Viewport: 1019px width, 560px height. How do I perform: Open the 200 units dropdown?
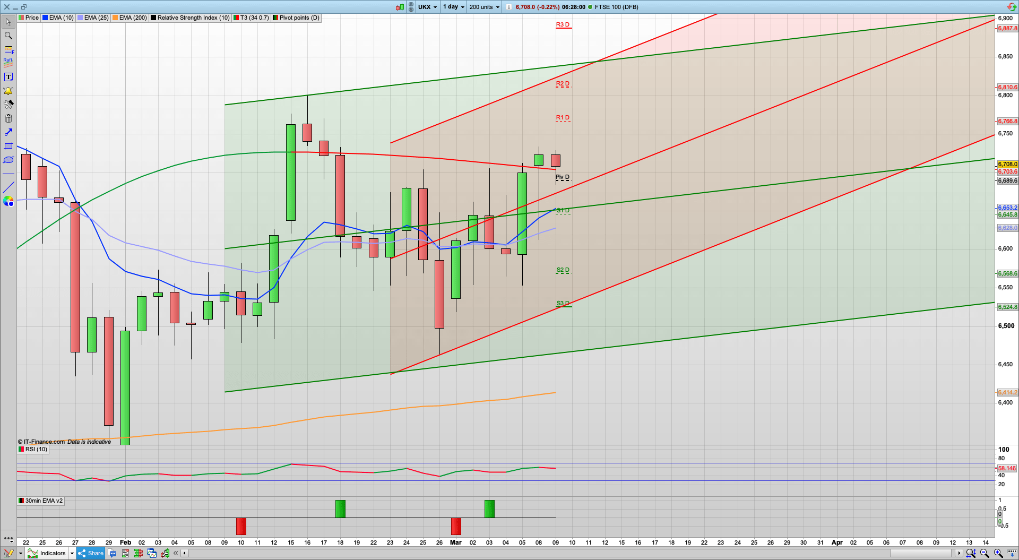(483, 7)
